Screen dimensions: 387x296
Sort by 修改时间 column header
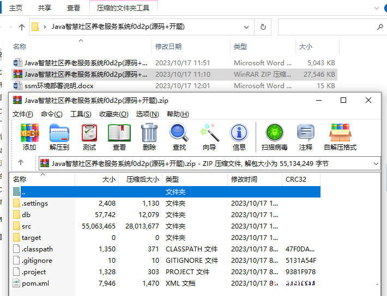pyautogui.click(x=255, y=179)
